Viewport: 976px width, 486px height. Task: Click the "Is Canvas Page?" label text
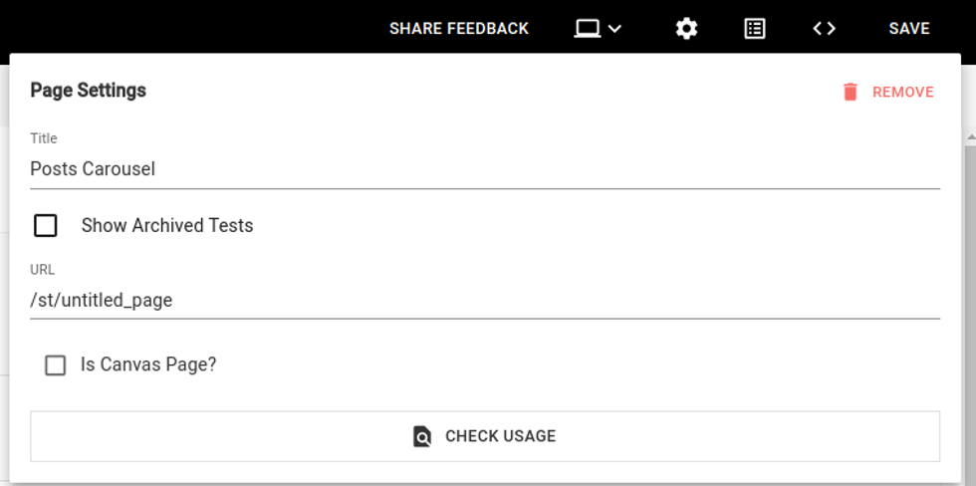[x=148, y=364]
